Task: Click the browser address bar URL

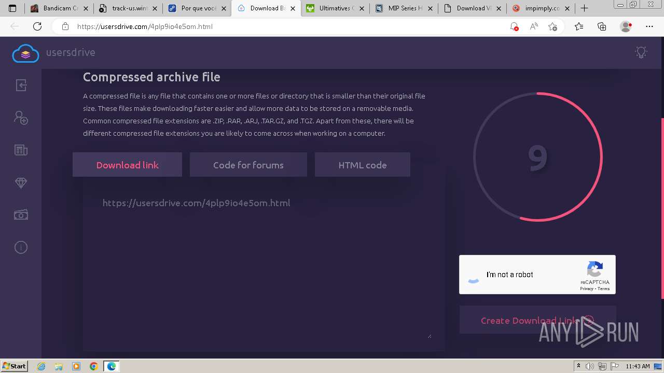Action: 145,26
